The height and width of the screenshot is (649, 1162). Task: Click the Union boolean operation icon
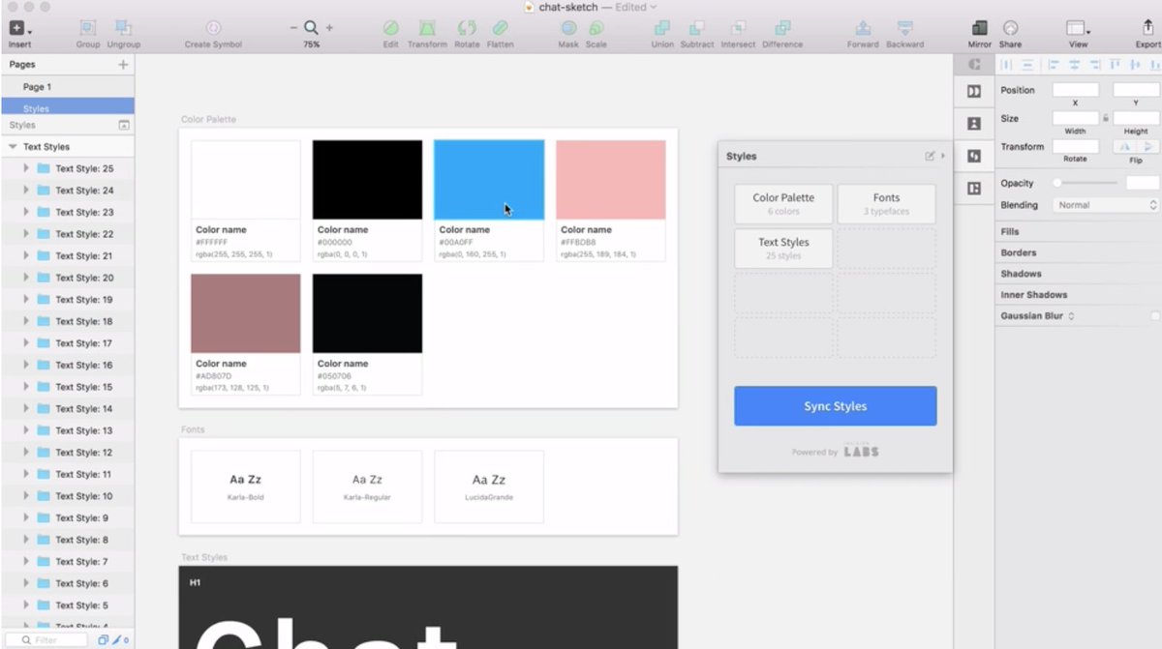pyautogui.click(x=662, y=29)
